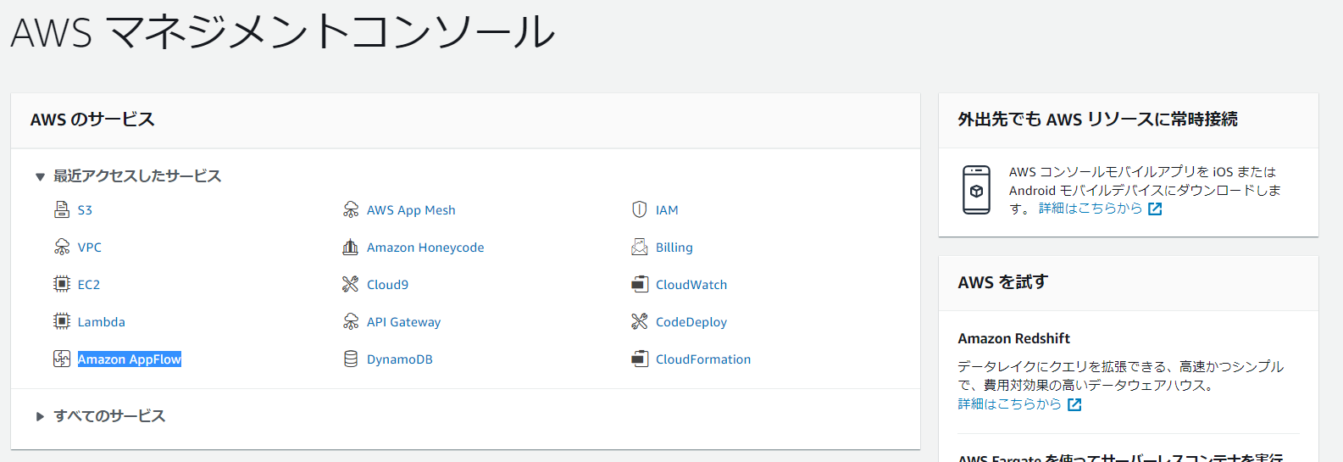Click the DynamoDB database icon

click(x=351, y=359)
